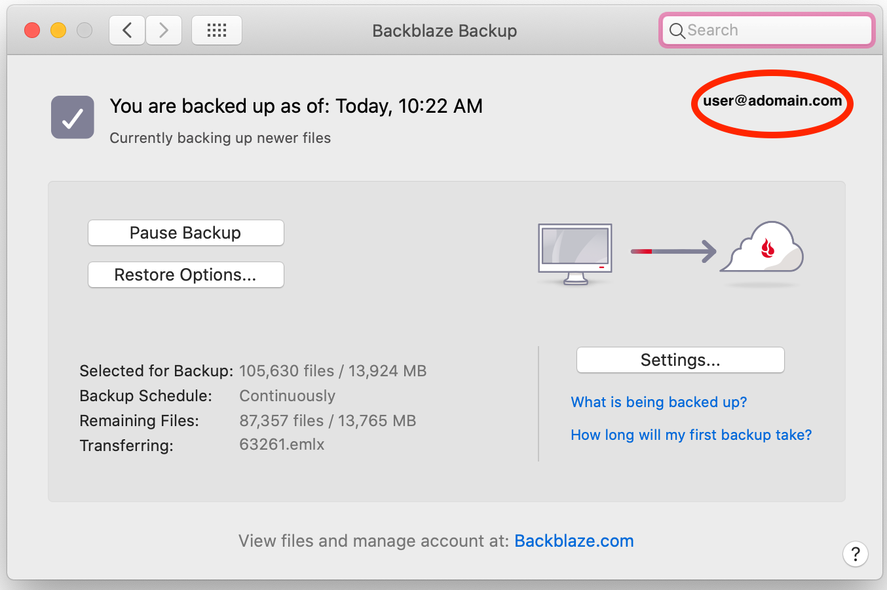This screenshot has width=887, height=590.
Task: Open 'What is being backed up?' link
Action: pos(659,402)
